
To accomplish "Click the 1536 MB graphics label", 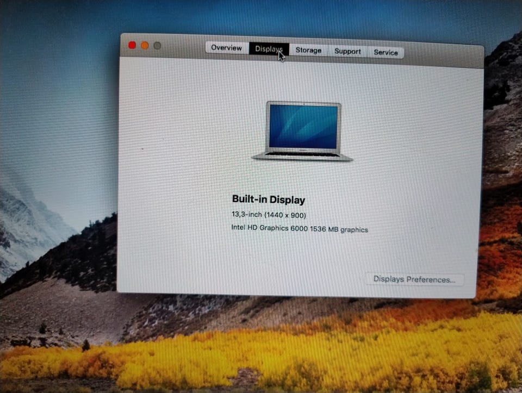I will [339, 229].
